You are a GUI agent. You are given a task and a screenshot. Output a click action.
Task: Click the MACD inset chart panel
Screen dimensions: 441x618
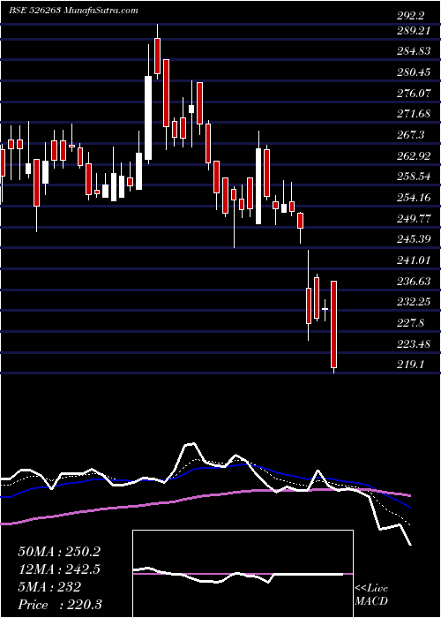pyautogui.click(x=243, y=574)
